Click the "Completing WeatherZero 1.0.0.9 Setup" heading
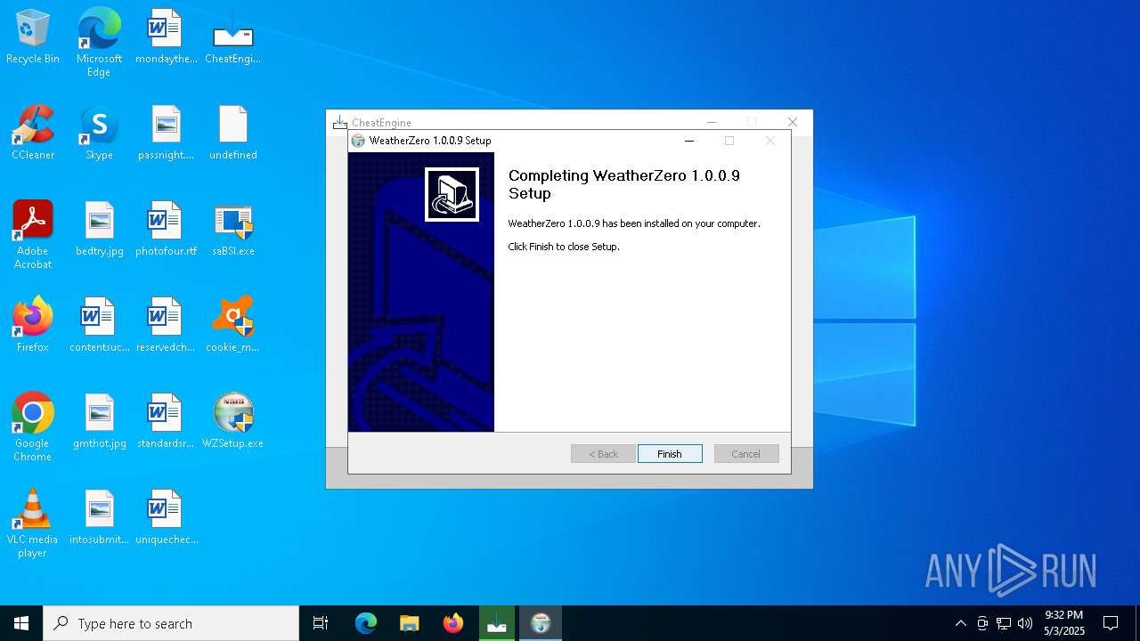Screen dimensions: 1140x641 click(624, 184)
